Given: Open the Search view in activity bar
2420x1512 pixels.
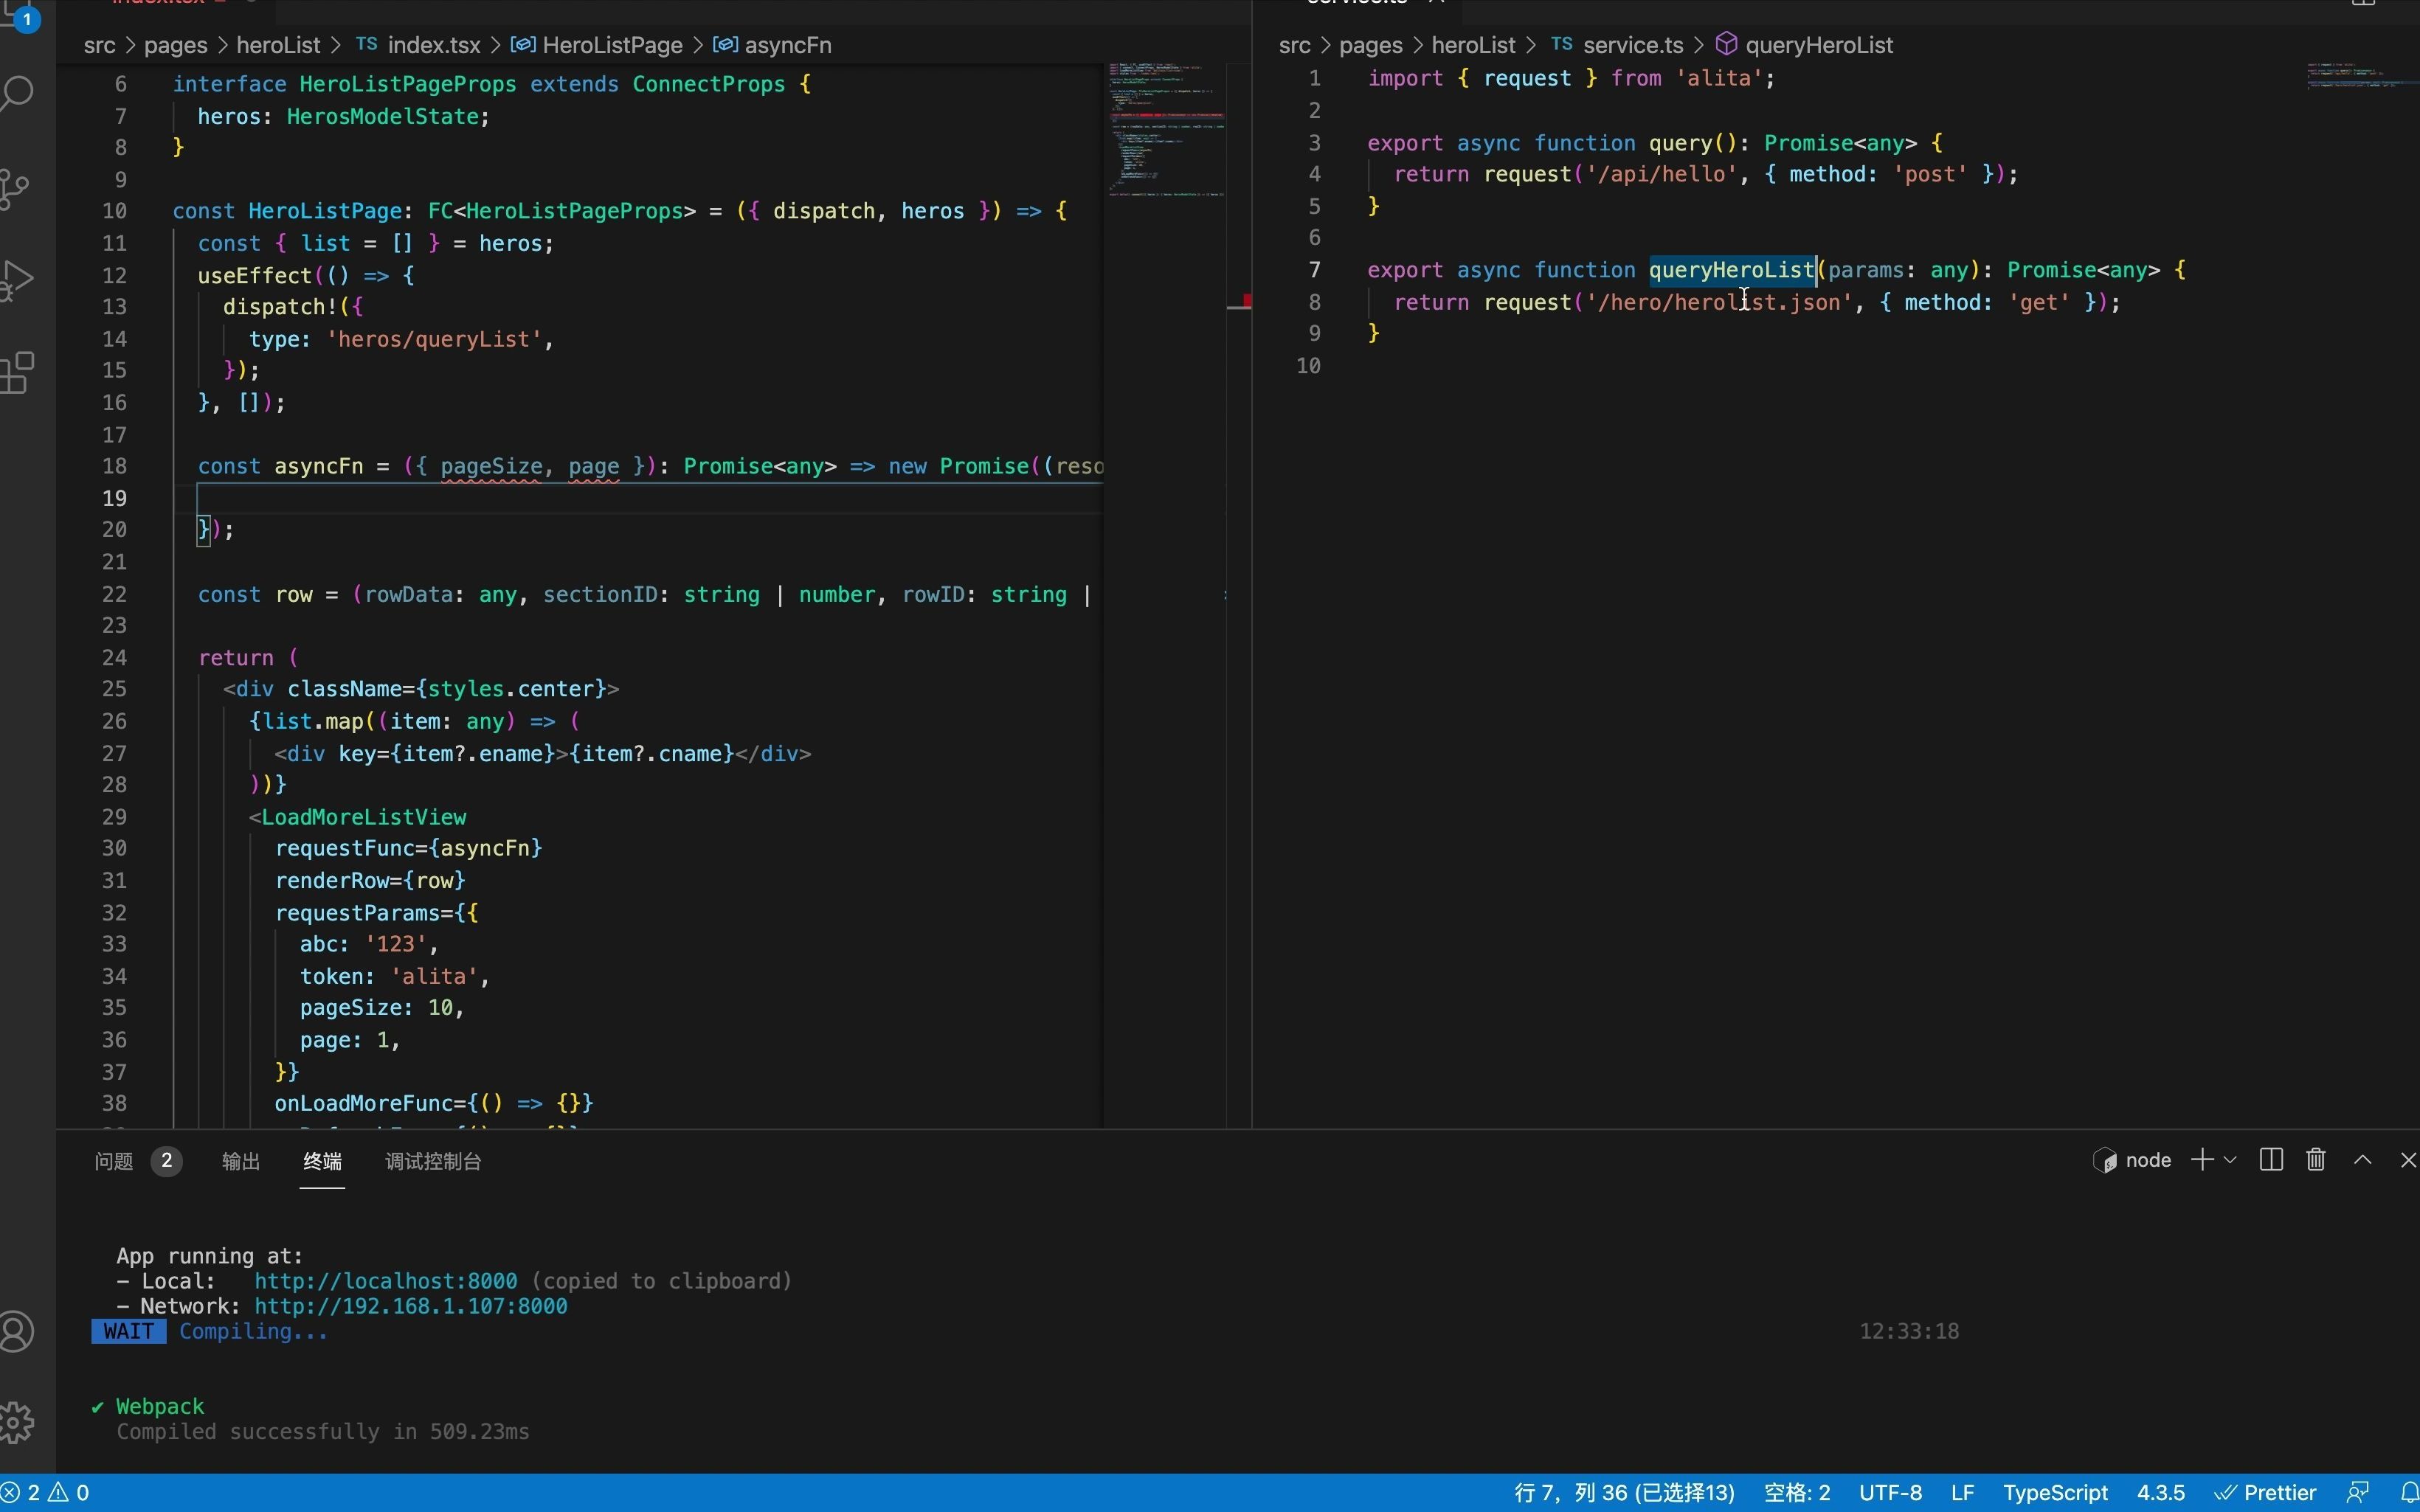Looking at the screenshot, I should 18,94.
